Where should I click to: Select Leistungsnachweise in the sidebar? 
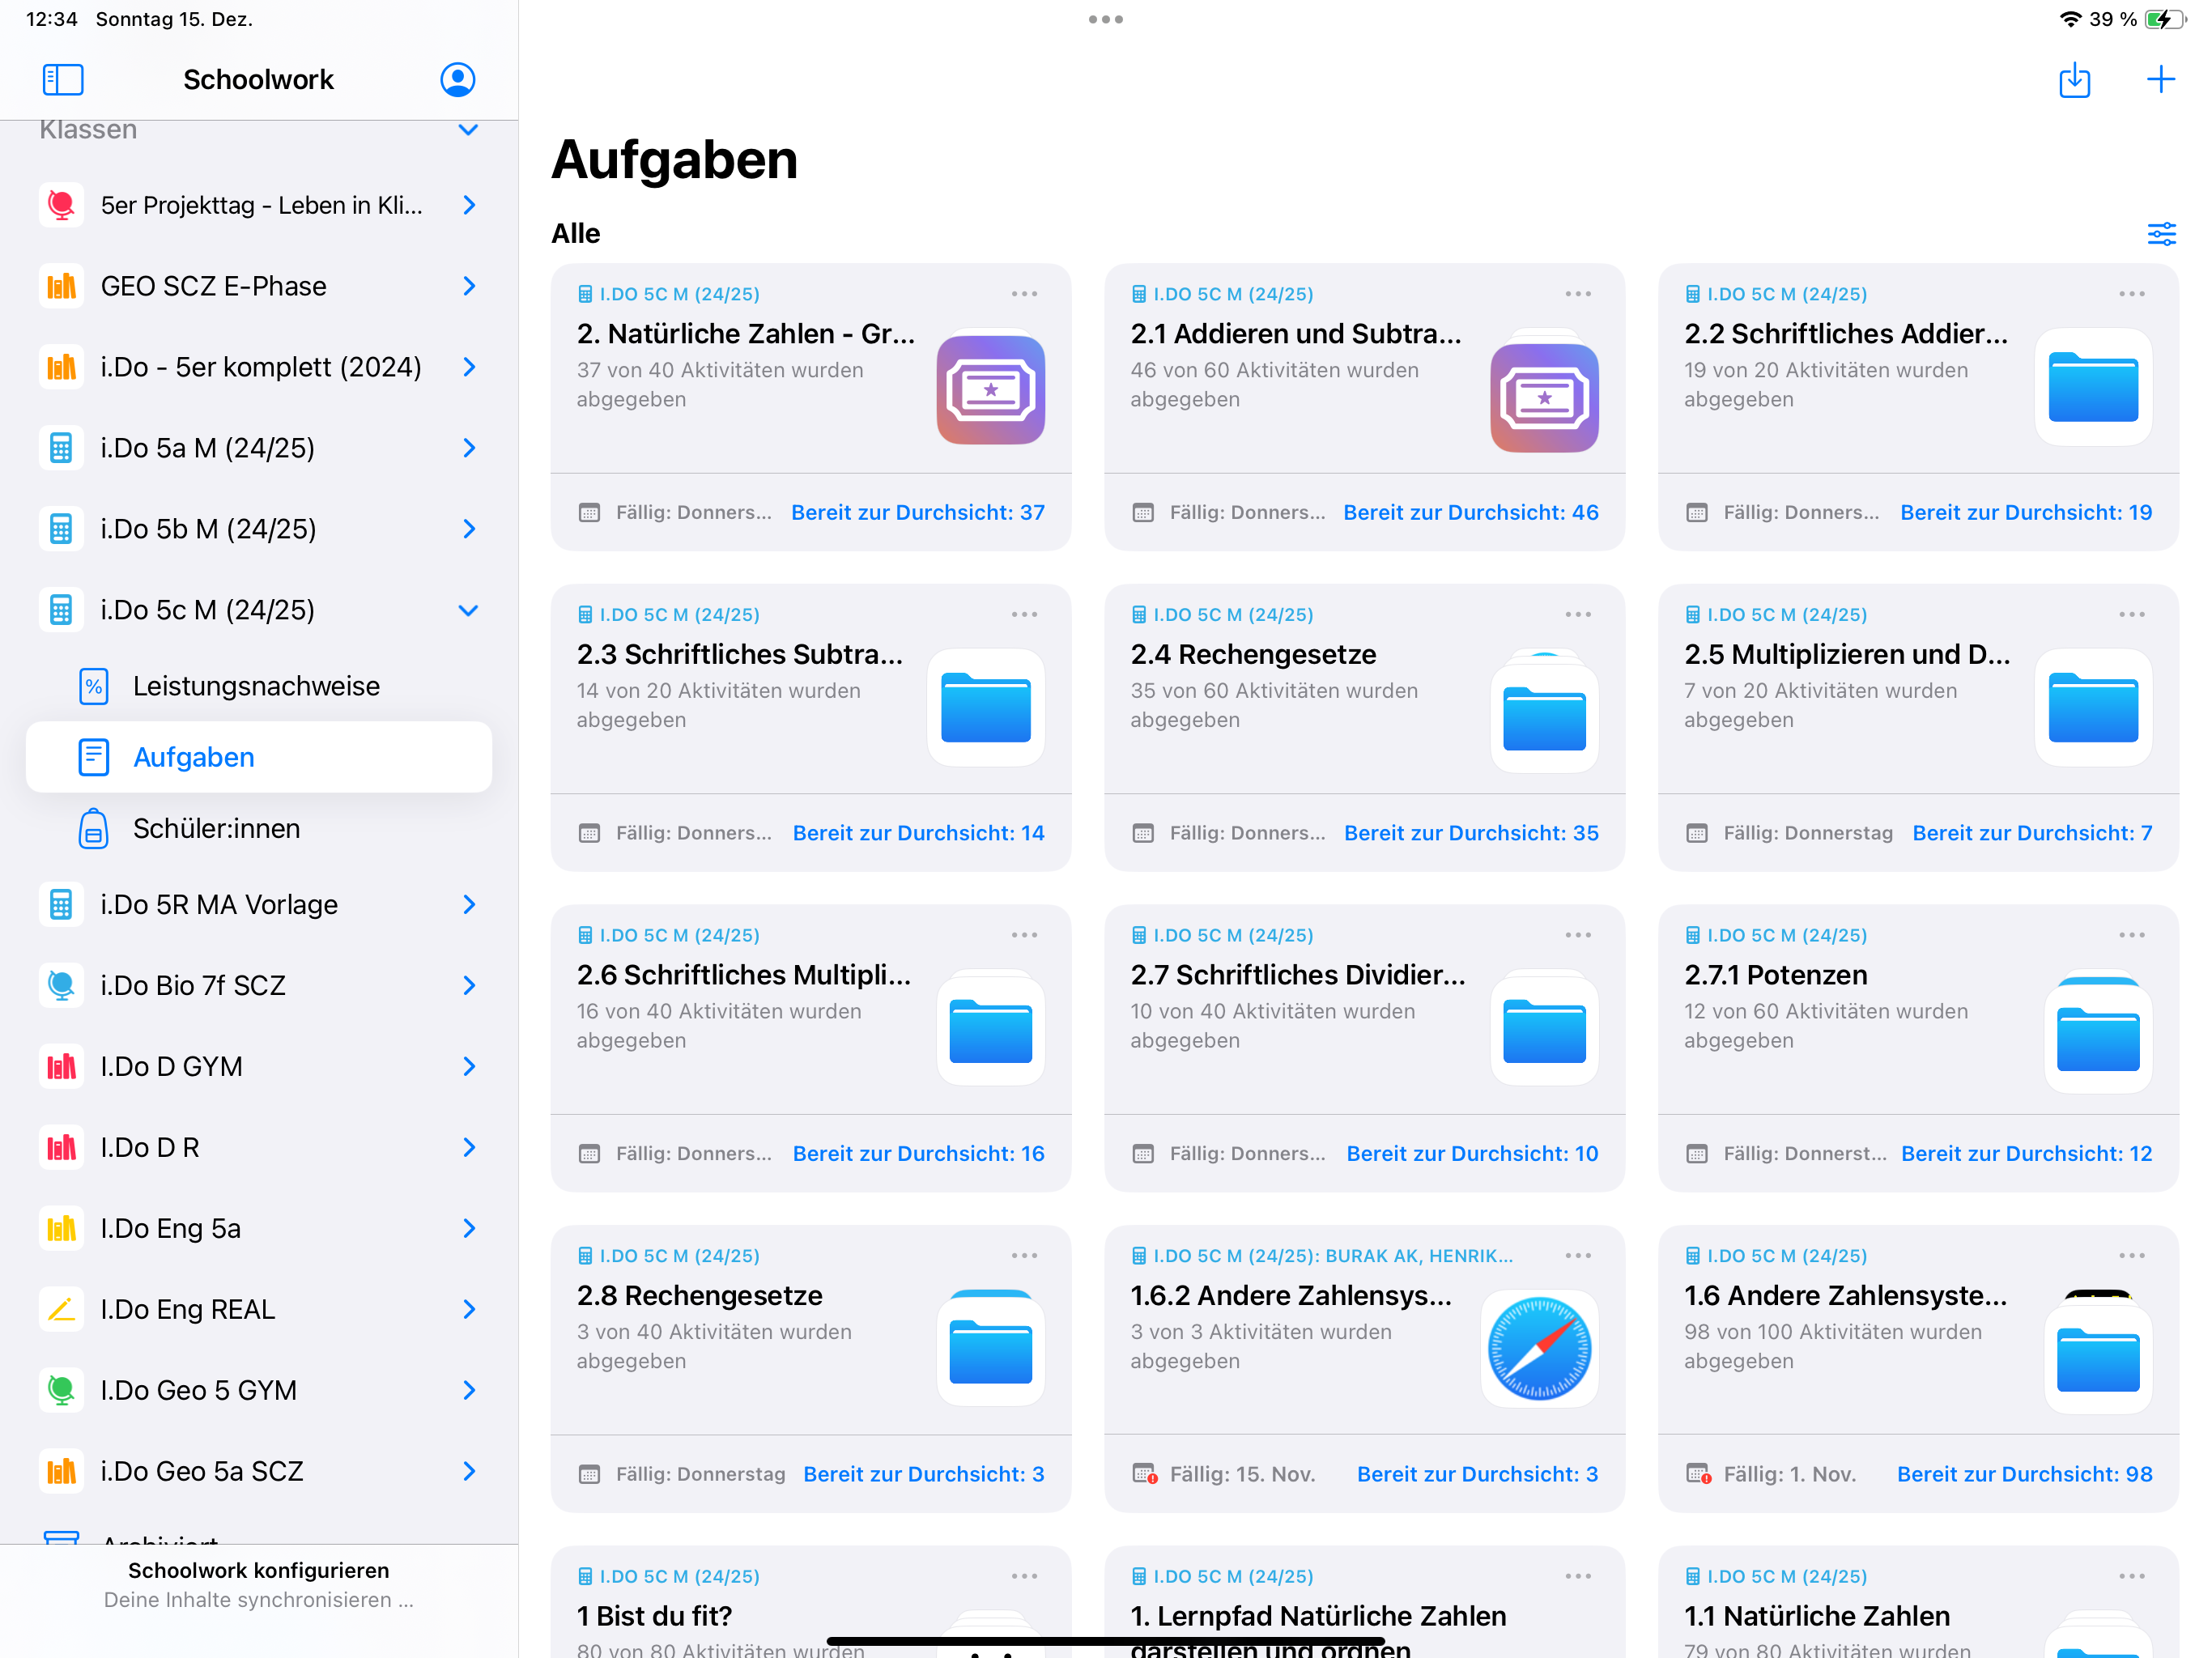tap(256, 686)
